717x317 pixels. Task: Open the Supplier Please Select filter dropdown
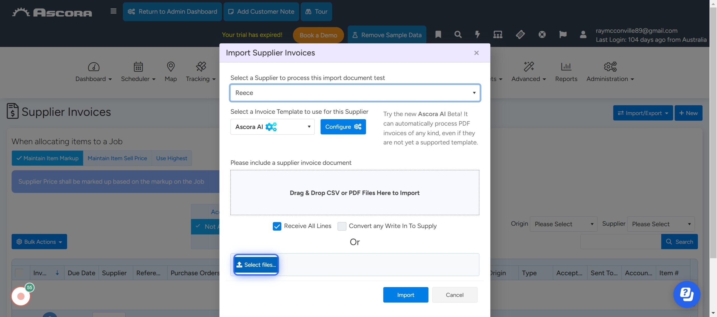(x=661, y=224)
